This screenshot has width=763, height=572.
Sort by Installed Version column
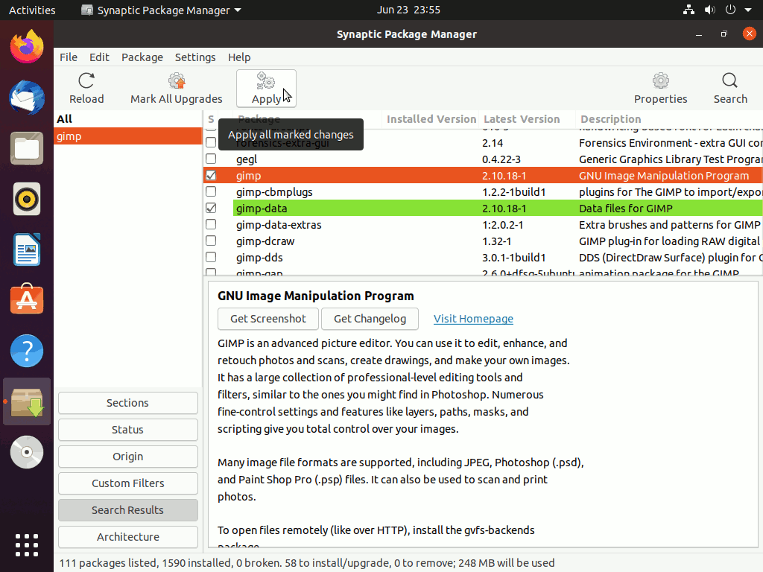pyautogui.click(x=431, y=119)
